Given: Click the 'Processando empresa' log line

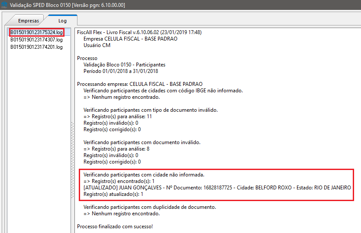Looking at the screenshot, I should [x=140, y=84].
